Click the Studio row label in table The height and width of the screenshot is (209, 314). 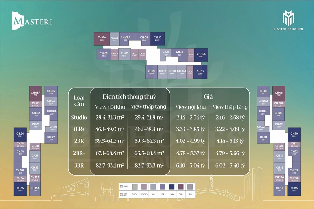tap(79, 117)
